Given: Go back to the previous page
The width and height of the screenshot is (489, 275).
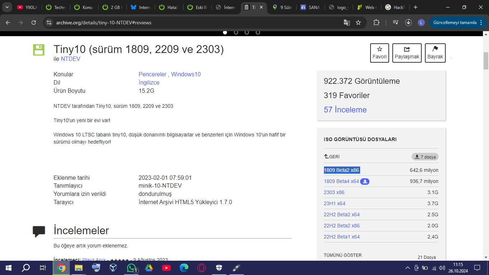Looking at the screenshot, I should pos(8,23).
